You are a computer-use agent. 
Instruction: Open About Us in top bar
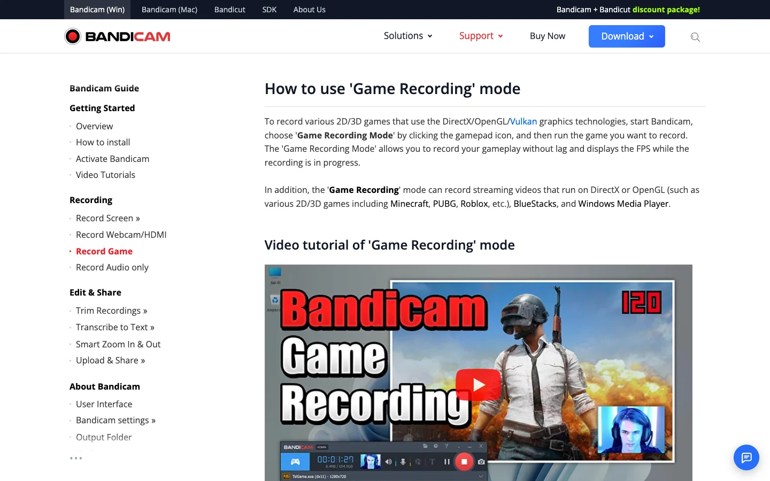(x=310, y=10)
